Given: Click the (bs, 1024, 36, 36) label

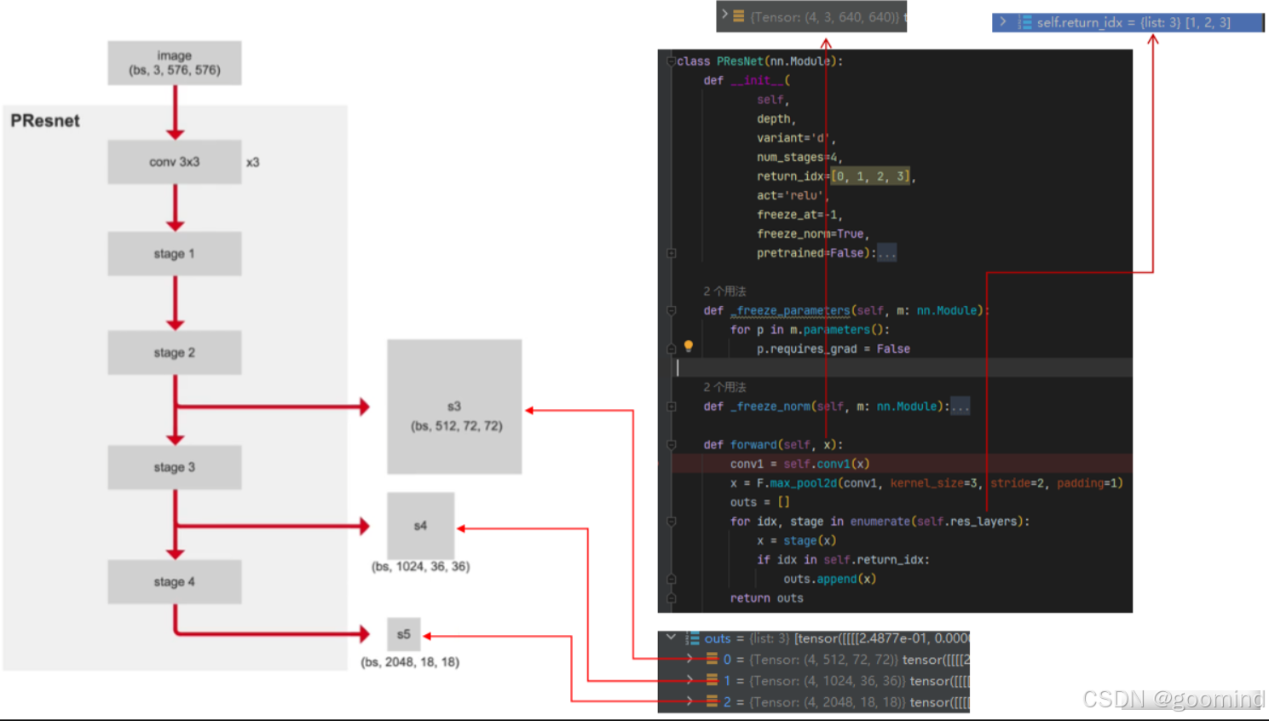Looking at the screenshot, I should (421, 567).
